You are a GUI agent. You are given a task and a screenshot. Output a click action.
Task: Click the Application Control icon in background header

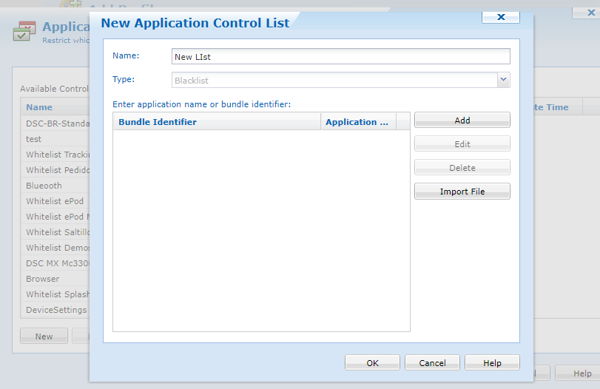tap(24, 31)
